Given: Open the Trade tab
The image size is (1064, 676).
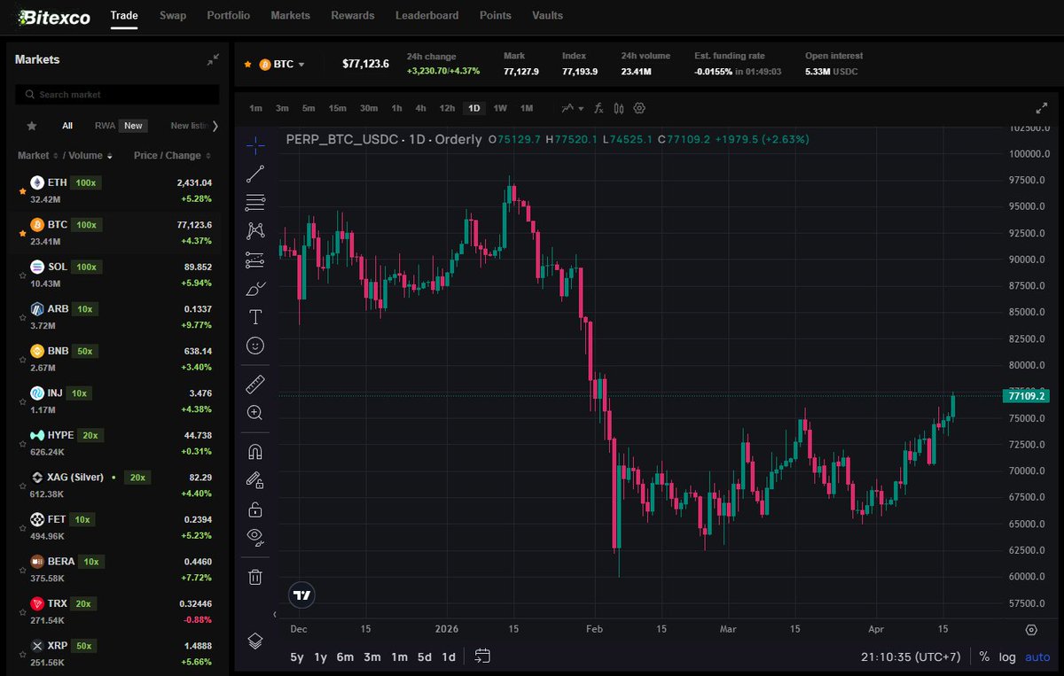Looking at the screenshot, I should pyautogui.click(x=124, y=15).
